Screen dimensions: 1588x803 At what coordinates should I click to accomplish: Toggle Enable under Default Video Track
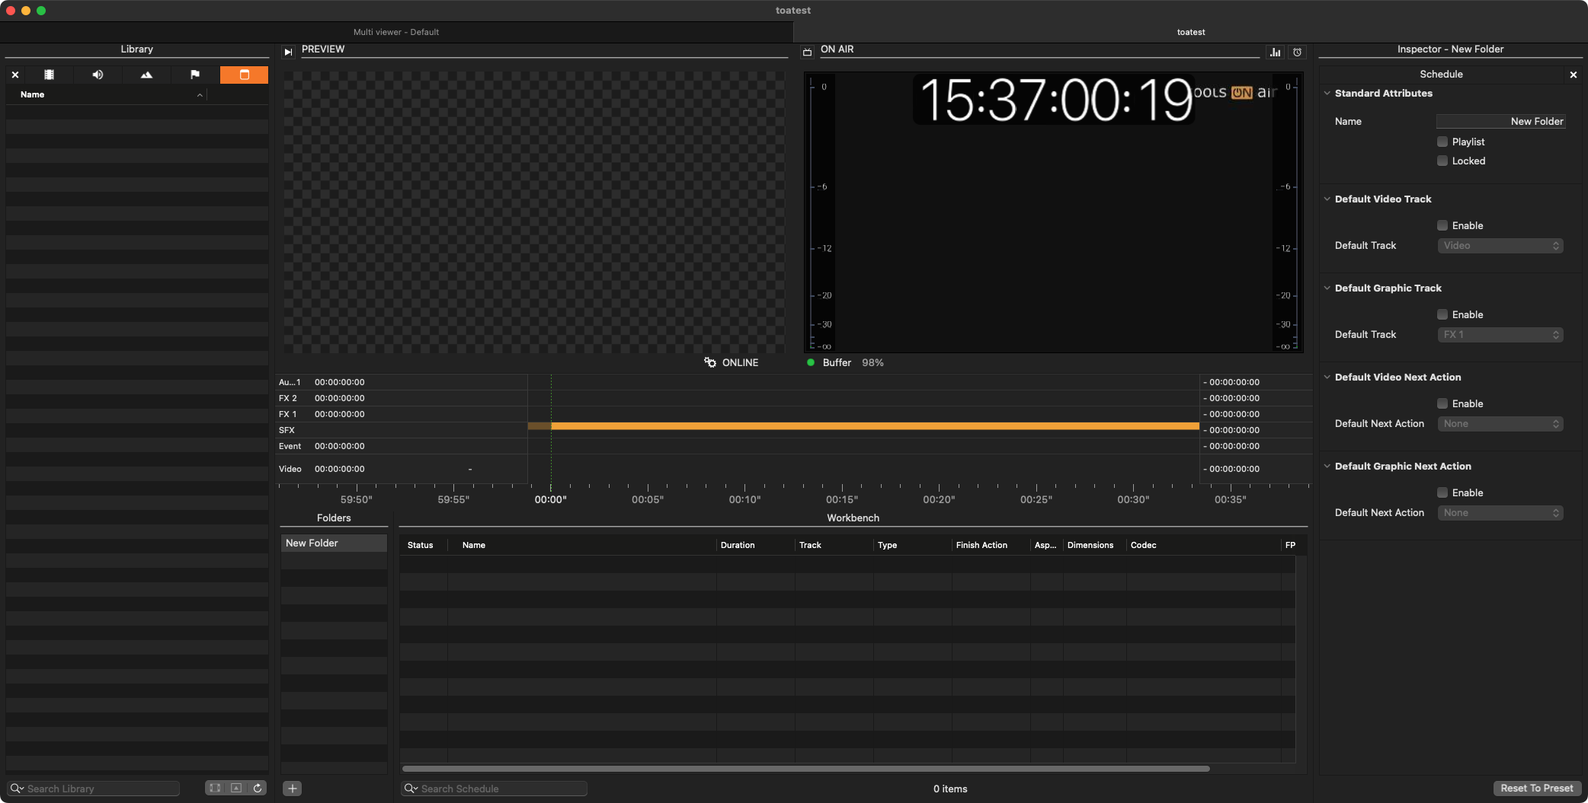[1442, 225]
